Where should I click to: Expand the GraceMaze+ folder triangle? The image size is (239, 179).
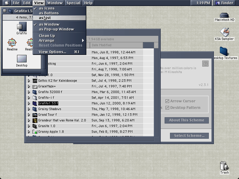(29, 87)
